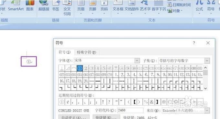Select circled number ⑩ symbol
This screenshot has height=119, width=220.
coord(134,68)
